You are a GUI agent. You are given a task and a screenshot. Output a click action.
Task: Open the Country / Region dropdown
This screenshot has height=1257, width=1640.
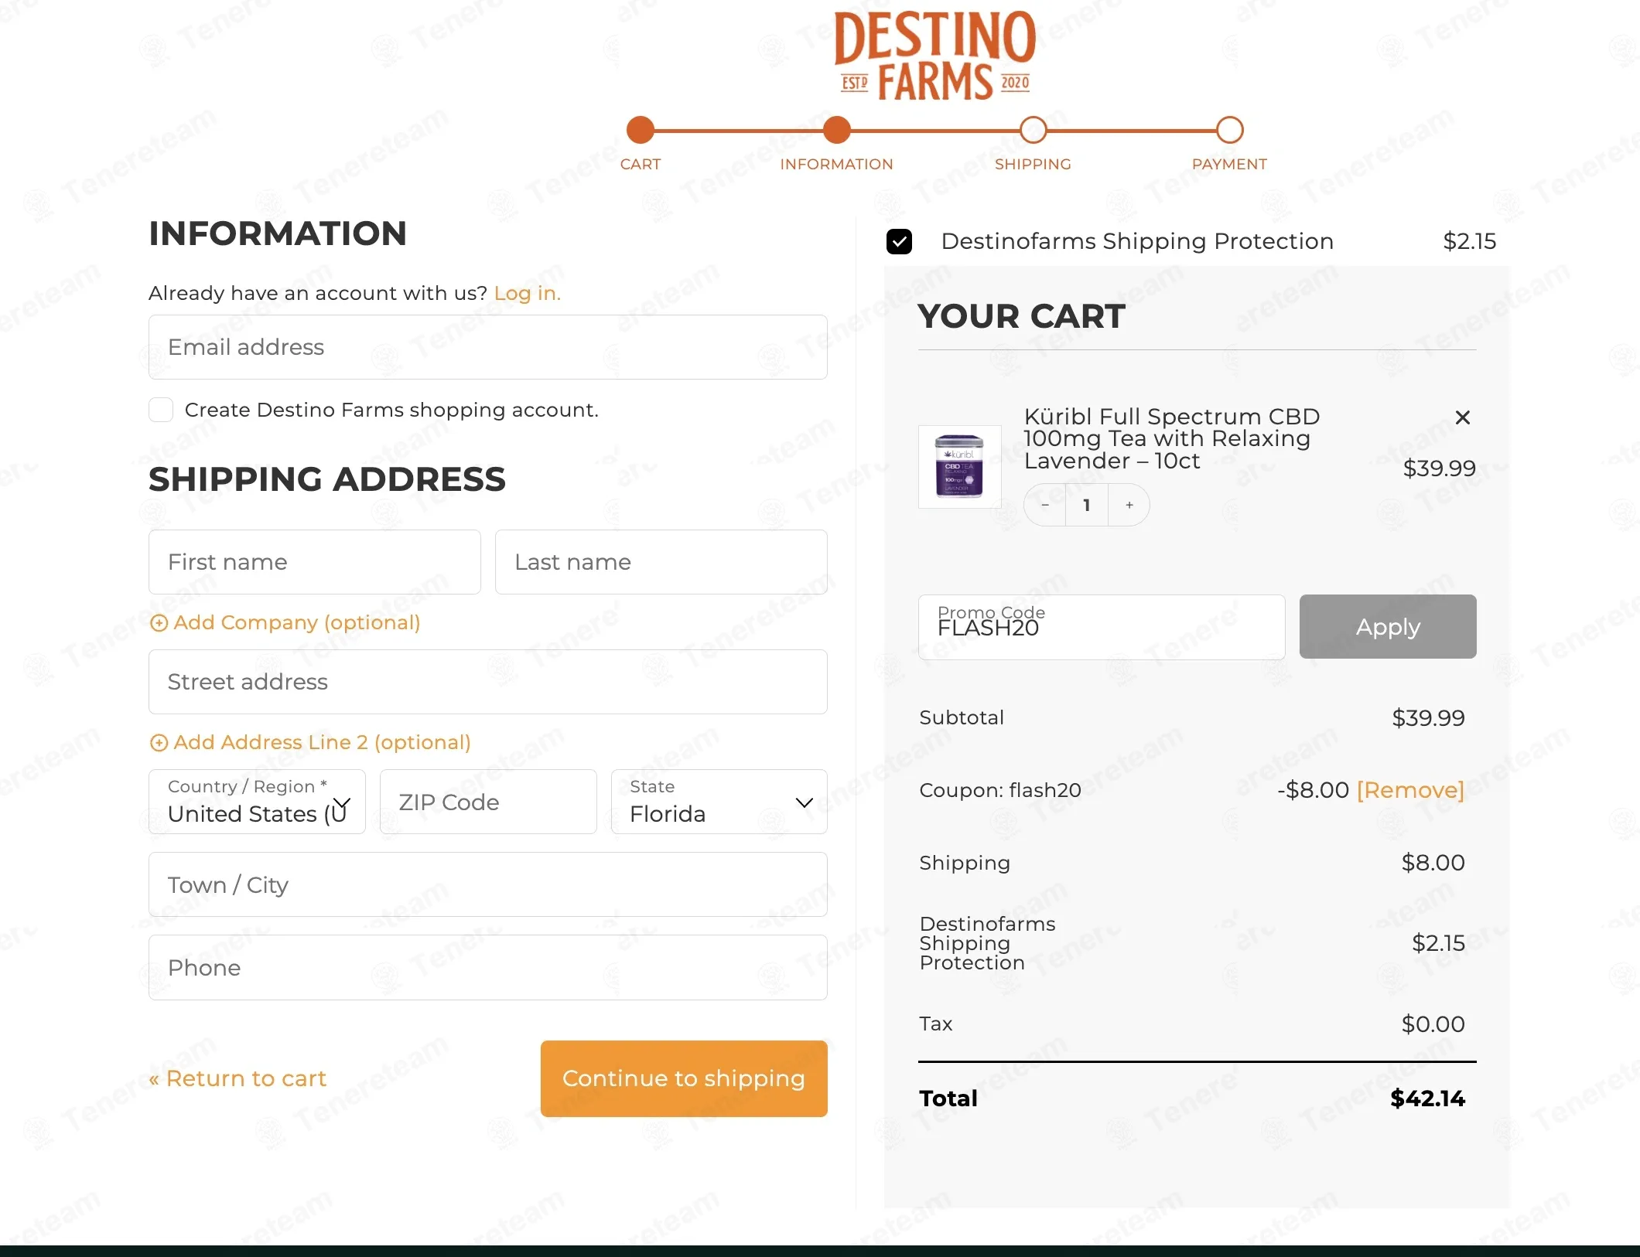point(257,802)
